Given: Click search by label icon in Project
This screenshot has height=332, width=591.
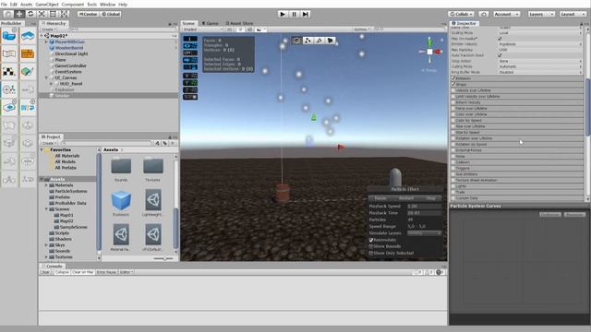Looking at the screenshot, I should pos(164,143).
